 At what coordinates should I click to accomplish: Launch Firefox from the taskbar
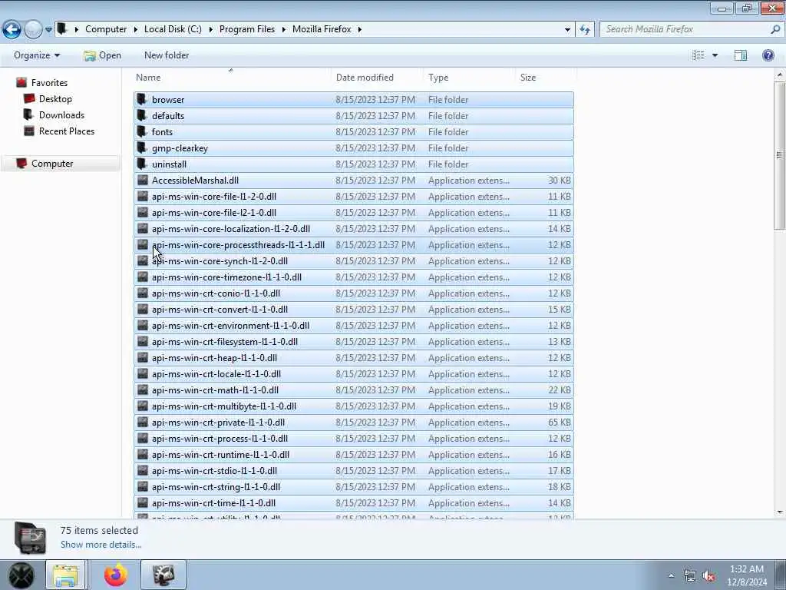[116, 575]
